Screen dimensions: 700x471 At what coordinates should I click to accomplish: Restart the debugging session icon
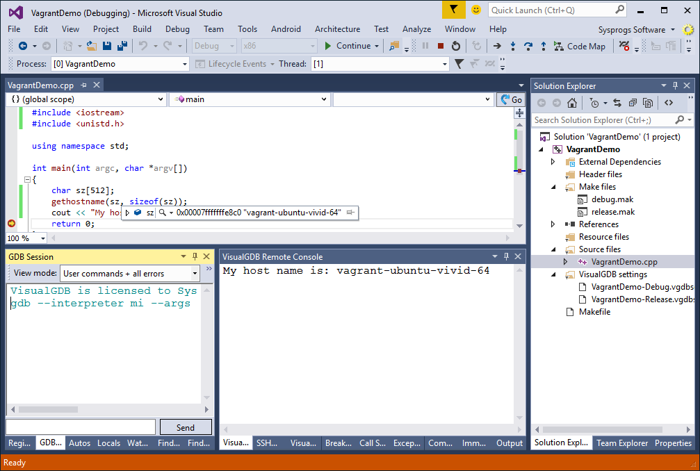click(456, 46)
